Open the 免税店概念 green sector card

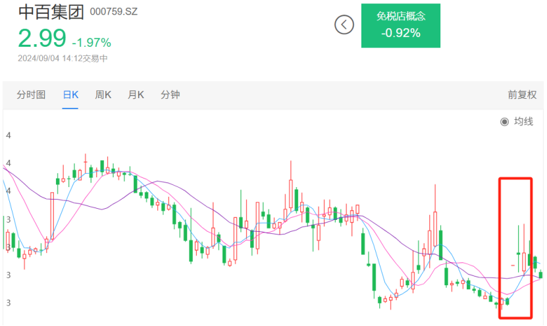400,26
